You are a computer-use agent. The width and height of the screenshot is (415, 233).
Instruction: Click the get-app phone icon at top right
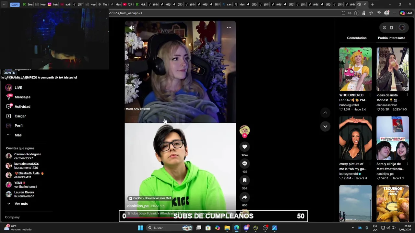pyautogui.click(x=391, y=28)
